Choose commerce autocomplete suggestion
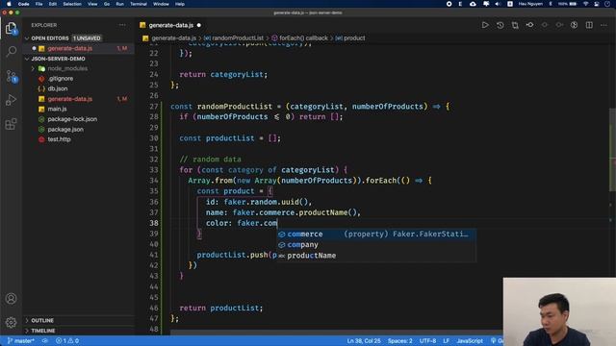616x346 pixels. pos(376,235)
